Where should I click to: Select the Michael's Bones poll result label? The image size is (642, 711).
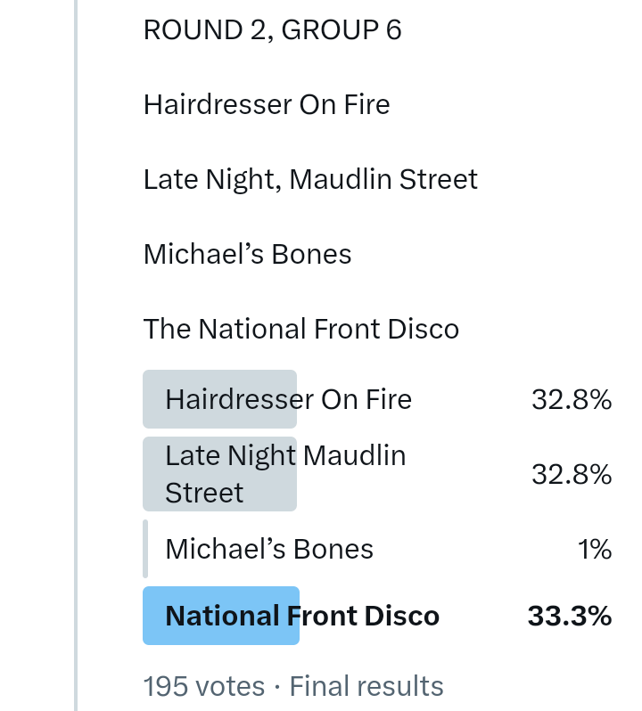269,549
